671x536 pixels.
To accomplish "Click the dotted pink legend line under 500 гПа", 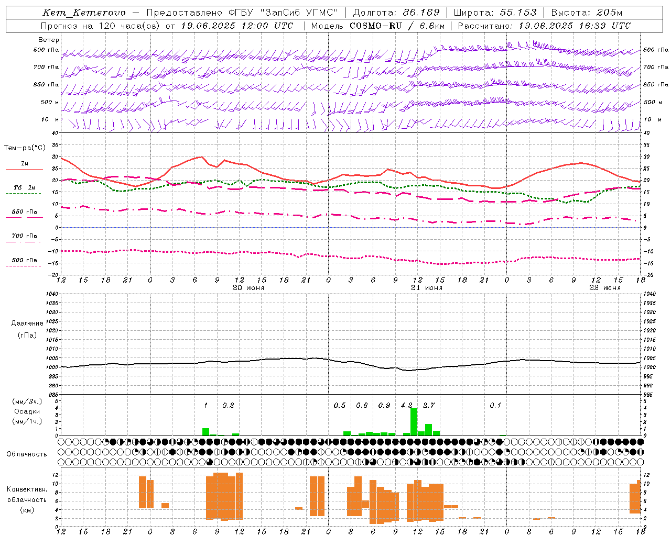I will 23,266.
